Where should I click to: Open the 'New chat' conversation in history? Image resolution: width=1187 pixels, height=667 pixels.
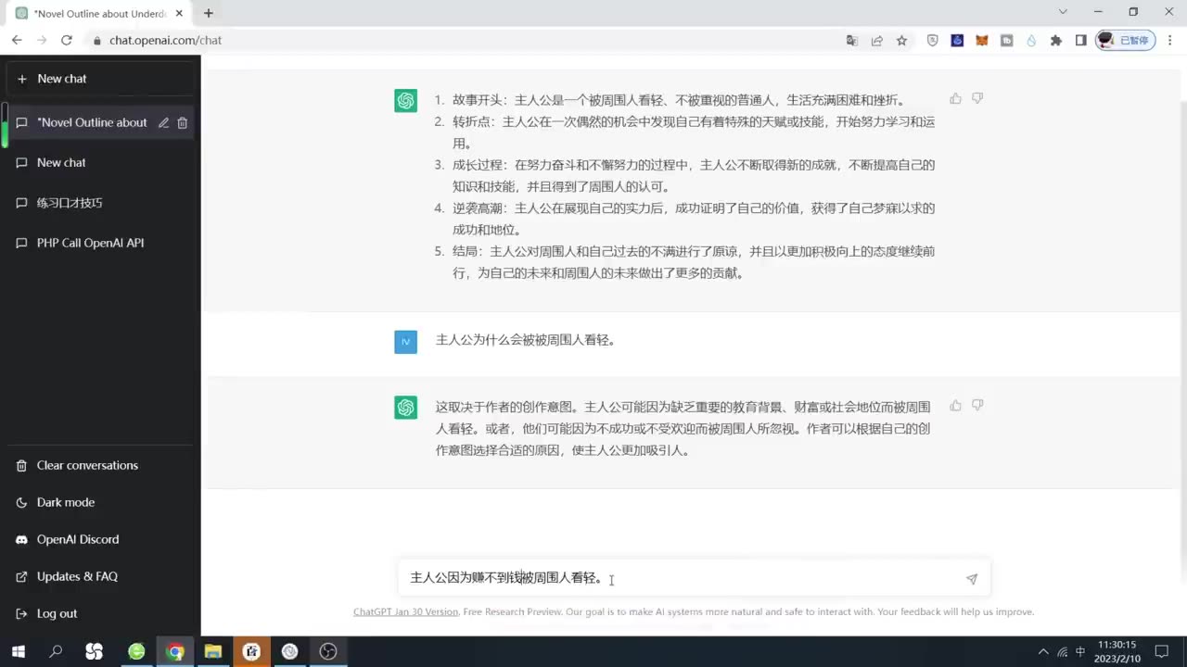pyautogui.click(x=100, y=162)
